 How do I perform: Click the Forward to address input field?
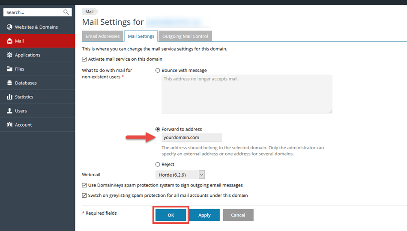(x=192, y=138)
